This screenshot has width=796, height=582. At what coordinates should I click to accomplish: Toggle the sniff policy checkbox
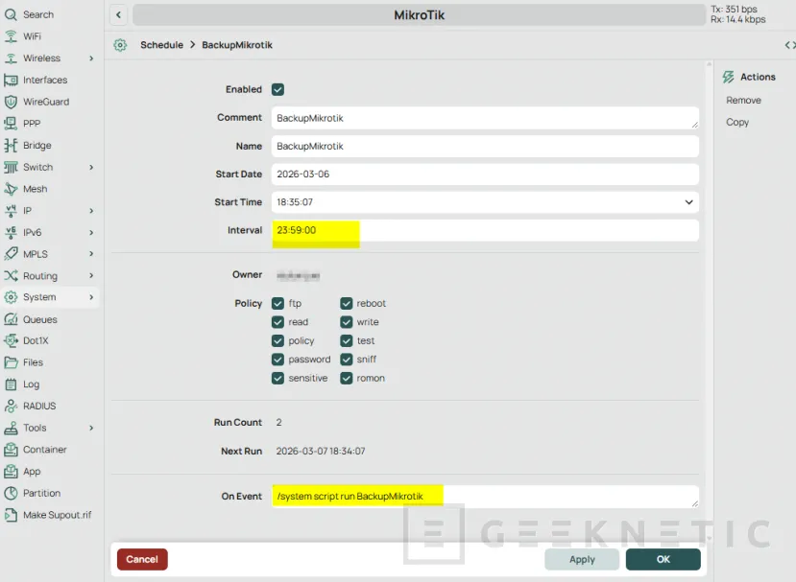tap(348, 359)
